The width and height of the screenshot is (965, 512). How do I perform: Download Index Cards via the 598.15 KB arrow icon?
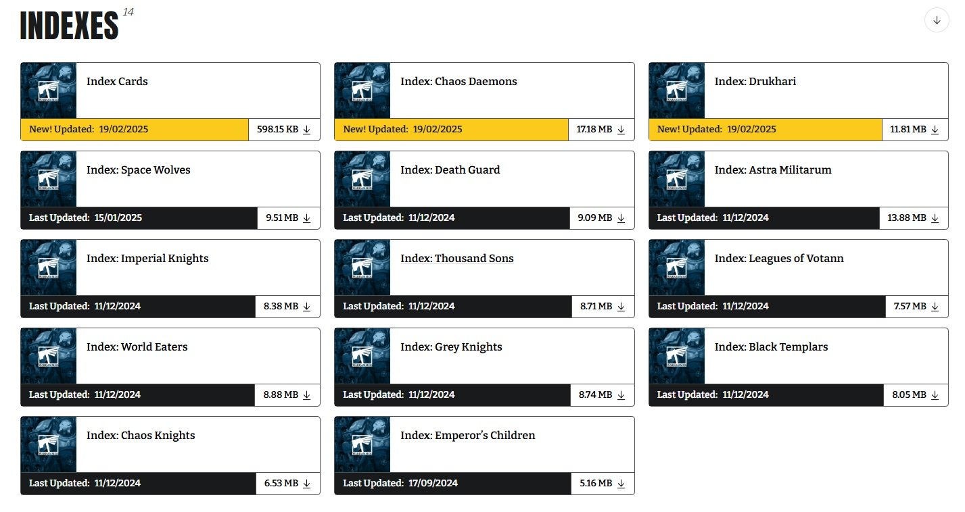[307, 130]
